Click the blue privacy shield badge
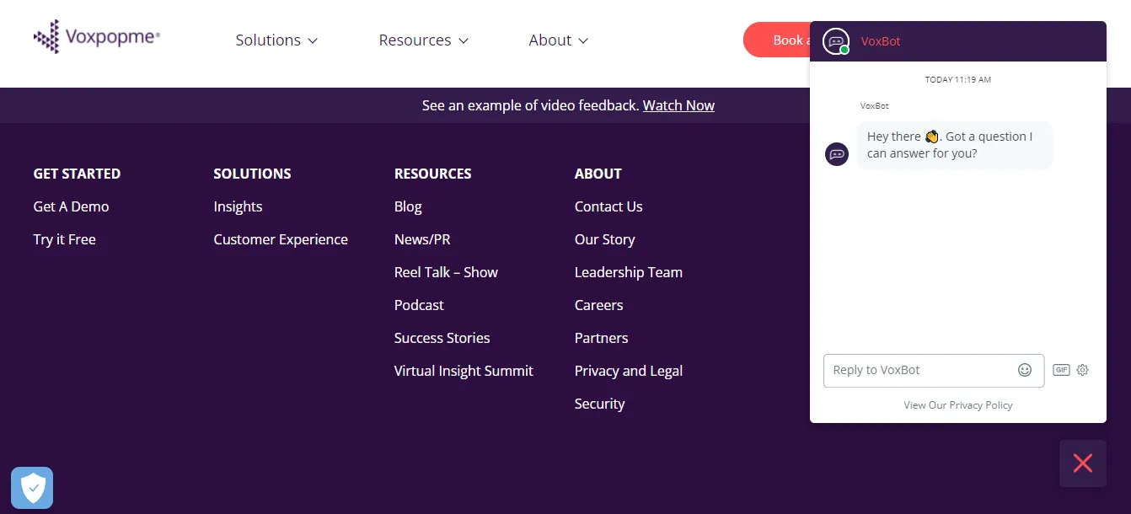 pyautogui.click(x=32, y=488)
